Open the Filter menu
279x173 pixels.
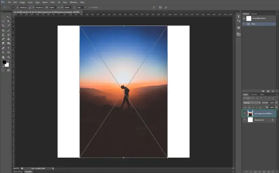click(53, 2)
